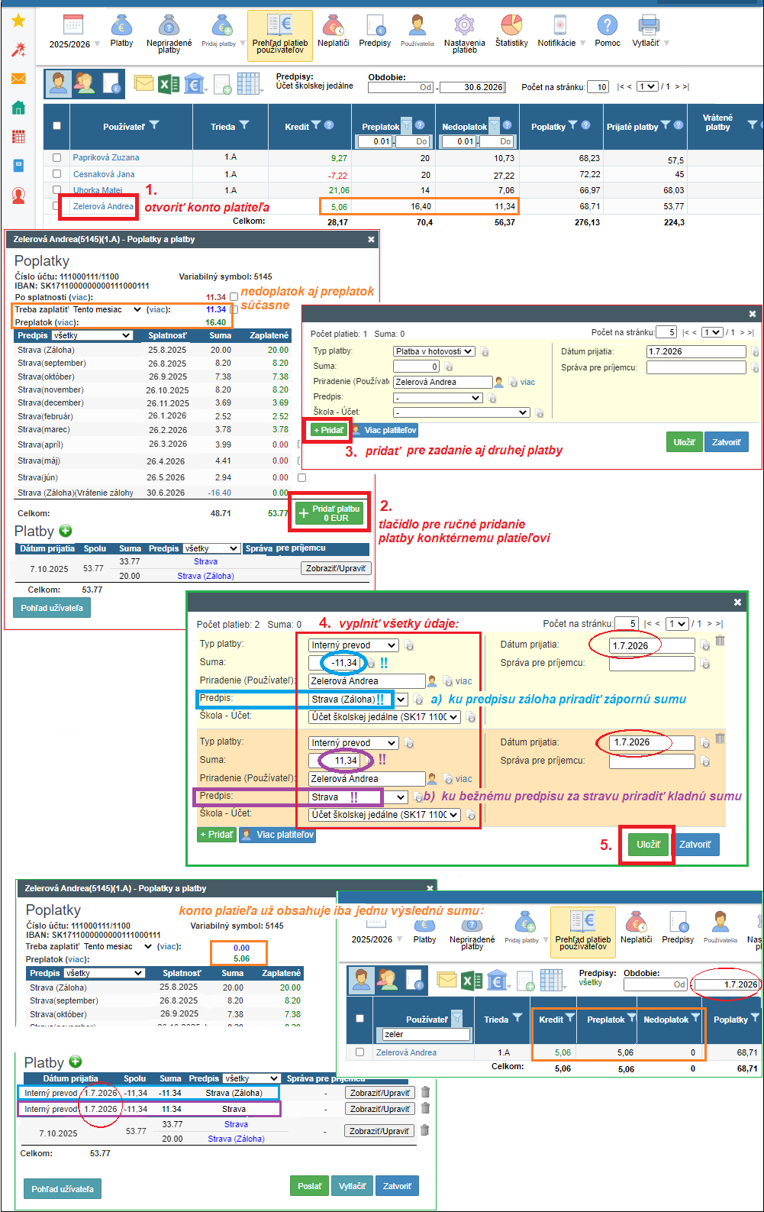Click the red Uložiť save button

pyautogui.click(x=648, y=845)
